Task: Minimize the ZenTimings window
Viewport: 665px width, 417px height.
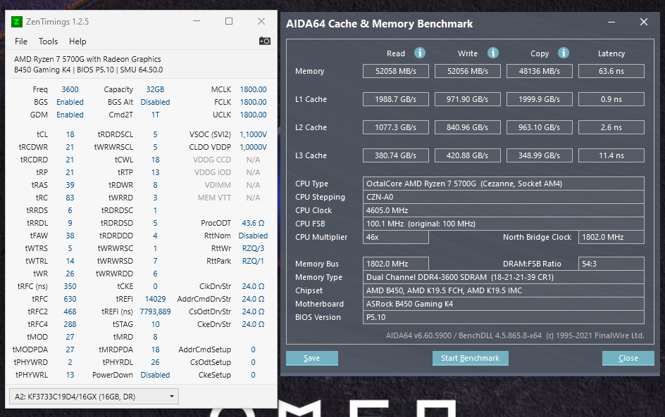Action: coord(197,21)
